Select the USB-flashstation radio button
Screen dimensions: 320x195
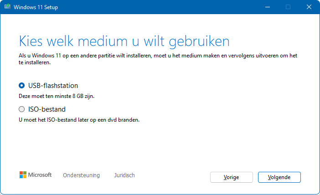21,86
